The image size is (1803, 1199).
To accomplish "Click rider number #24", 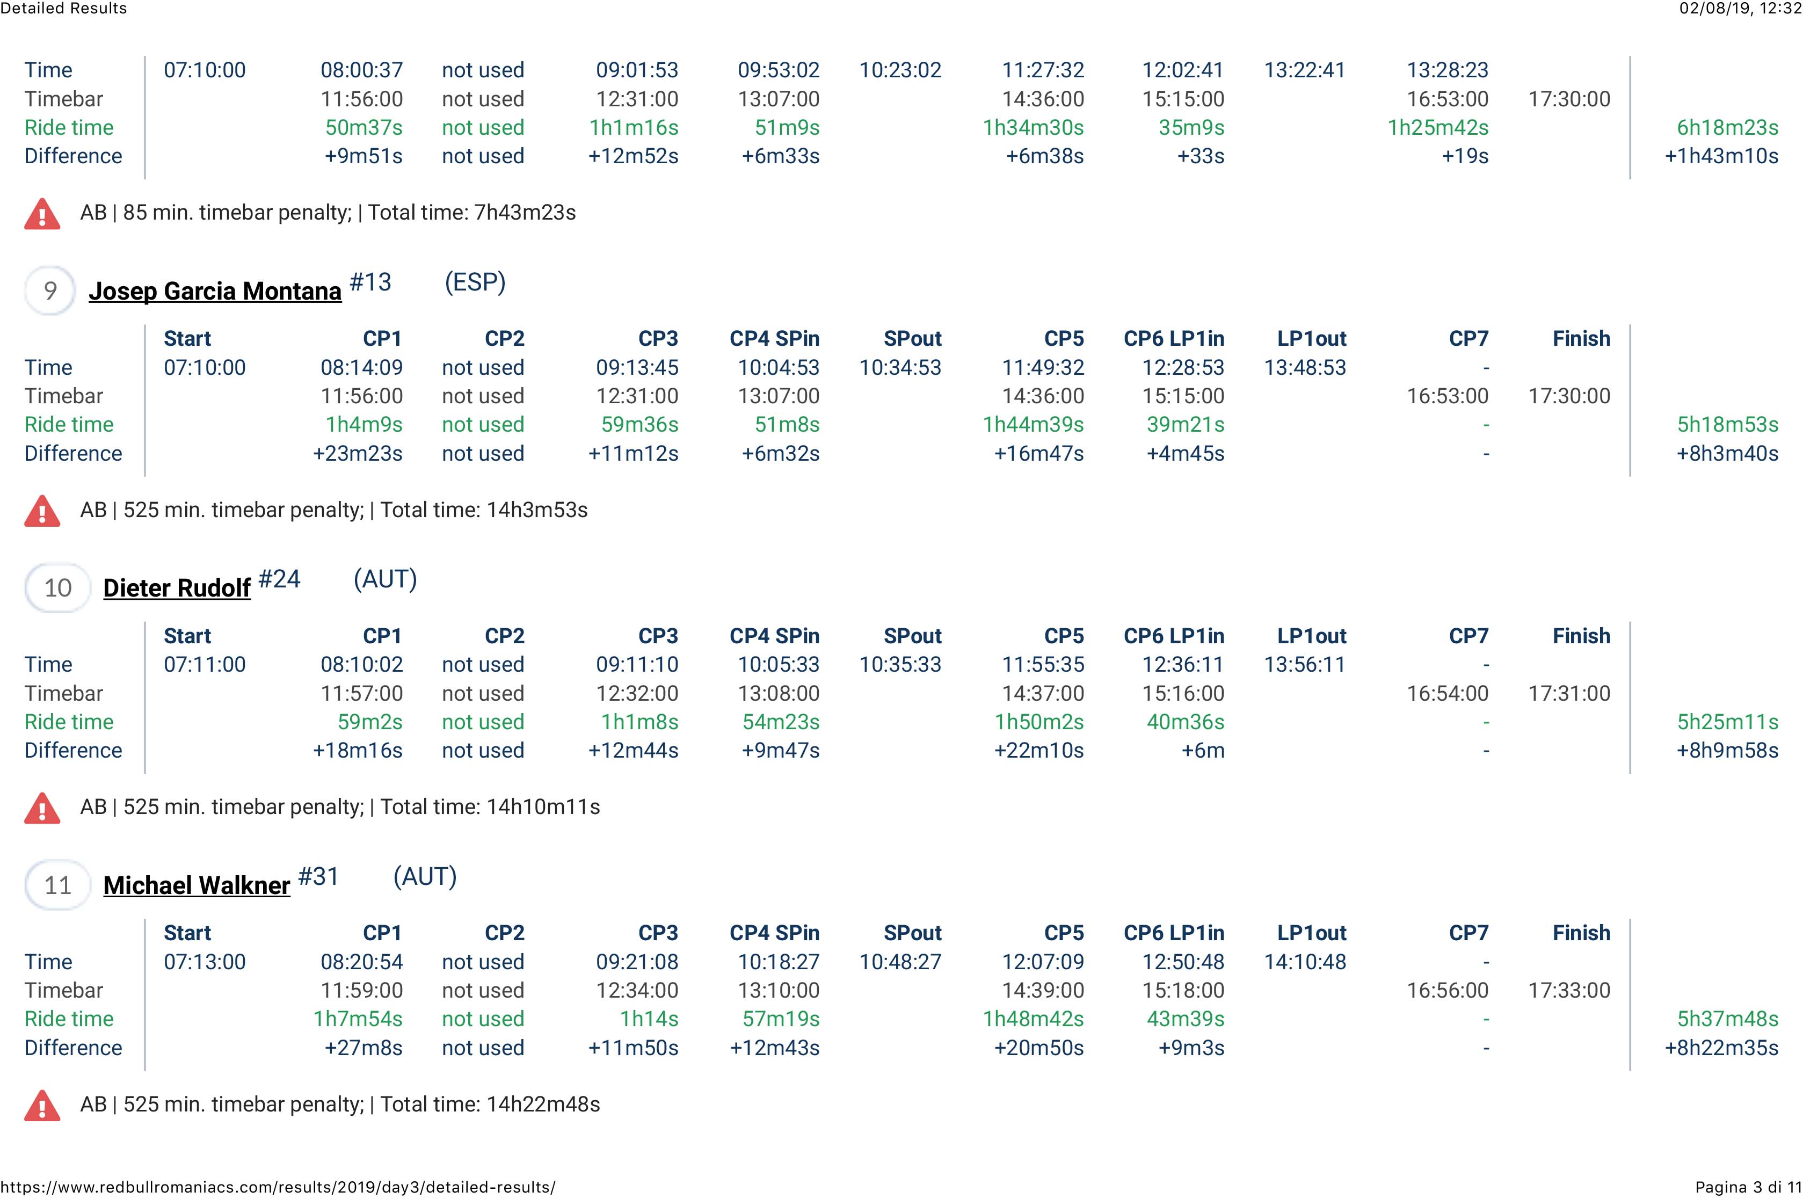I will pyautogui.click(x=279, y=579).
